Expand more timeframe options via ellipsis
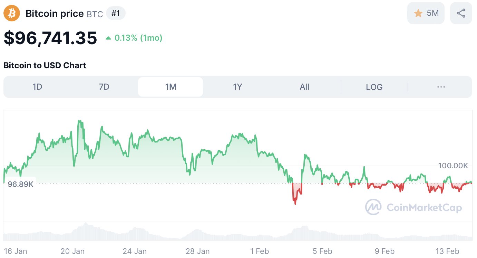Viewport: 477px width, 258px height. pyautogui.click(x=441, y=87)
